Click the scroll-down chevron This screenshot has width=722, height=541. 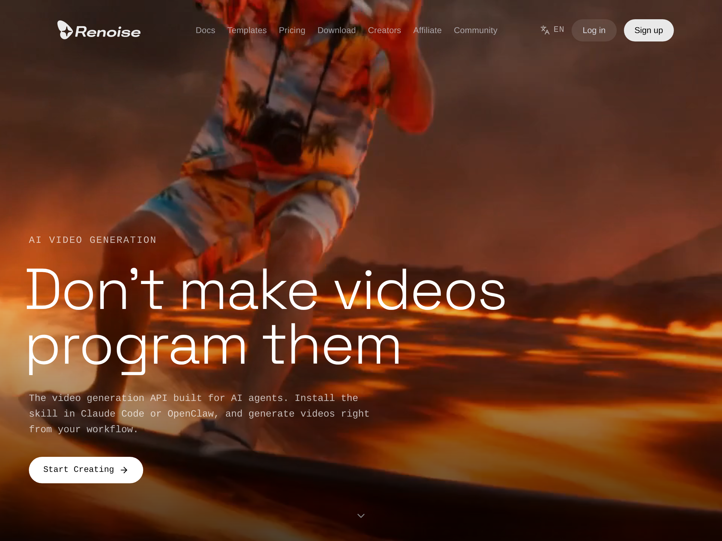point(361,515)
